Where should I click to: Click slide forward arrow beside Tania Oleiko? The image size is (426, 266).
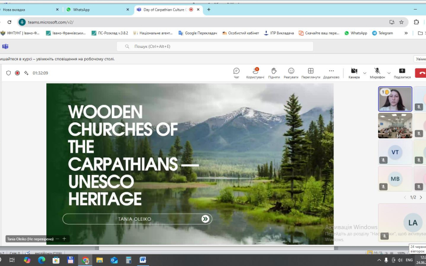[x=206, y=219]
